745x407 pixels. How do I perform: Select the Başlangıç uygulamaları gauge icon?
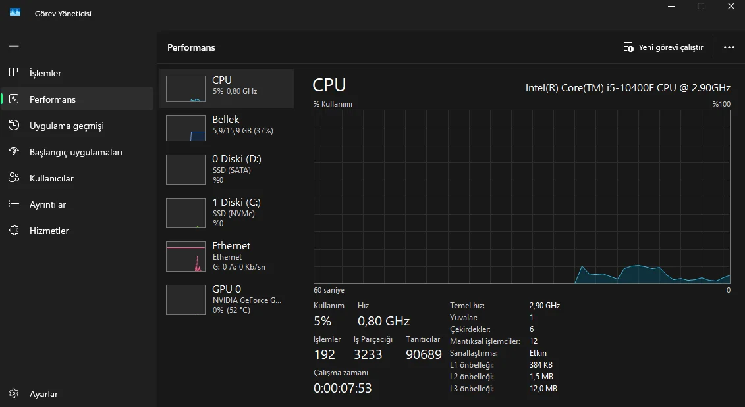click(x=14, y=152)
